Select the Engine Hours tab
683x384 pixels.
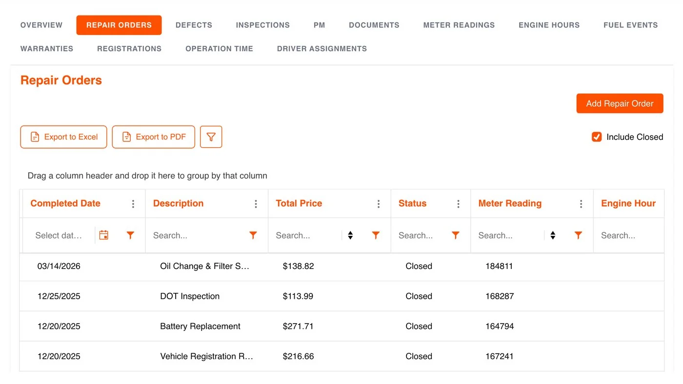[x=549, y=25]
